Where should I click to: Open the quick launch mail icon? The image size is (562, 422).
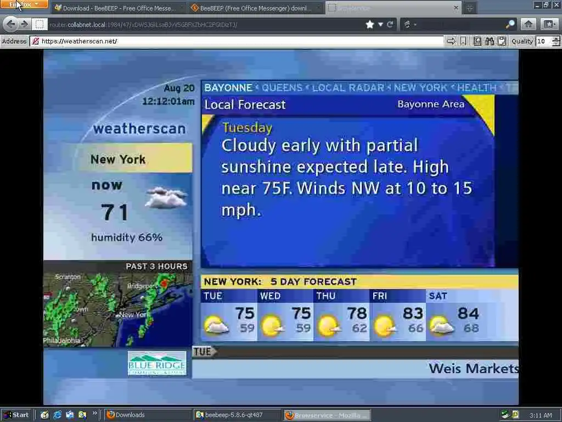[70, 415]
